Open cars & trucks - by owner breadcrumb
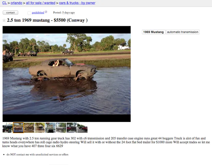This screenshot has height=165, width=212. [77, 3]
